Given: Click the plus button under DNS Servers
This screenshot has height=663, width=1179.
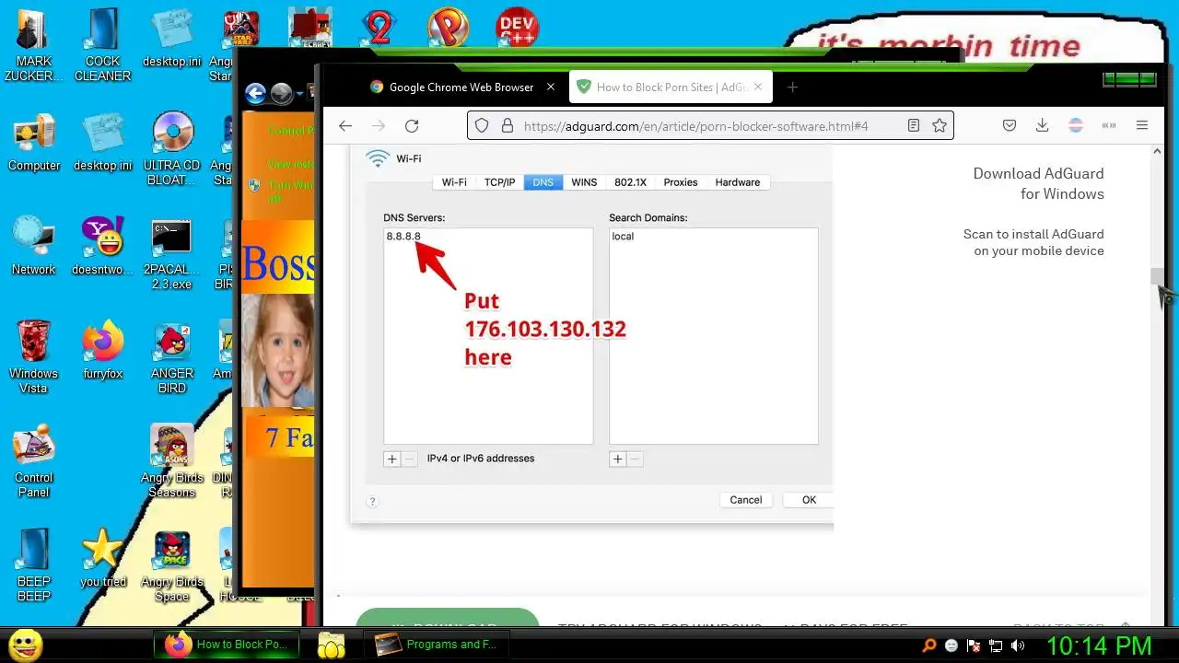Looking at the screenshot, I should tap(391, 459).
